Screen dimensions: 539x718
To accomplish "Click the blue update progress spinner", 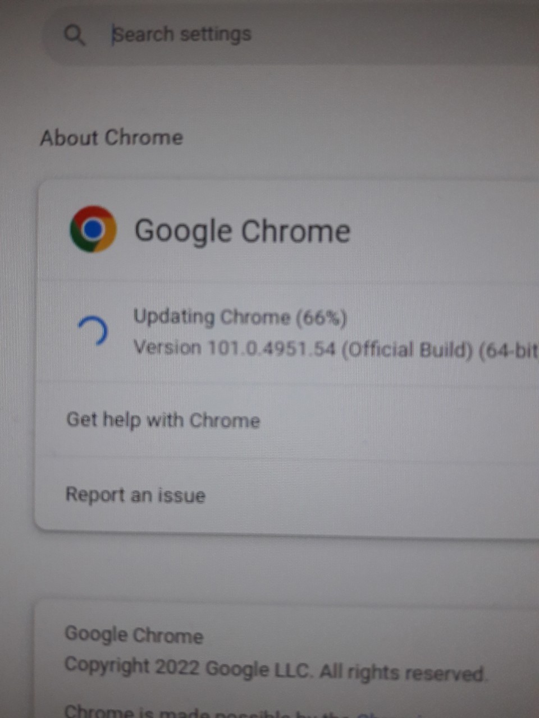I will (x=93, y=330).
